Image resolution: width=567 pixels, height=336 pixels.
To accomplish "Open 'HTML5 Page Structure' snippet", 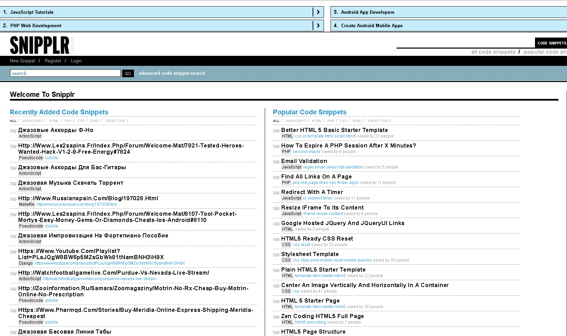I will pyautogui.click(x=313, y=332).
